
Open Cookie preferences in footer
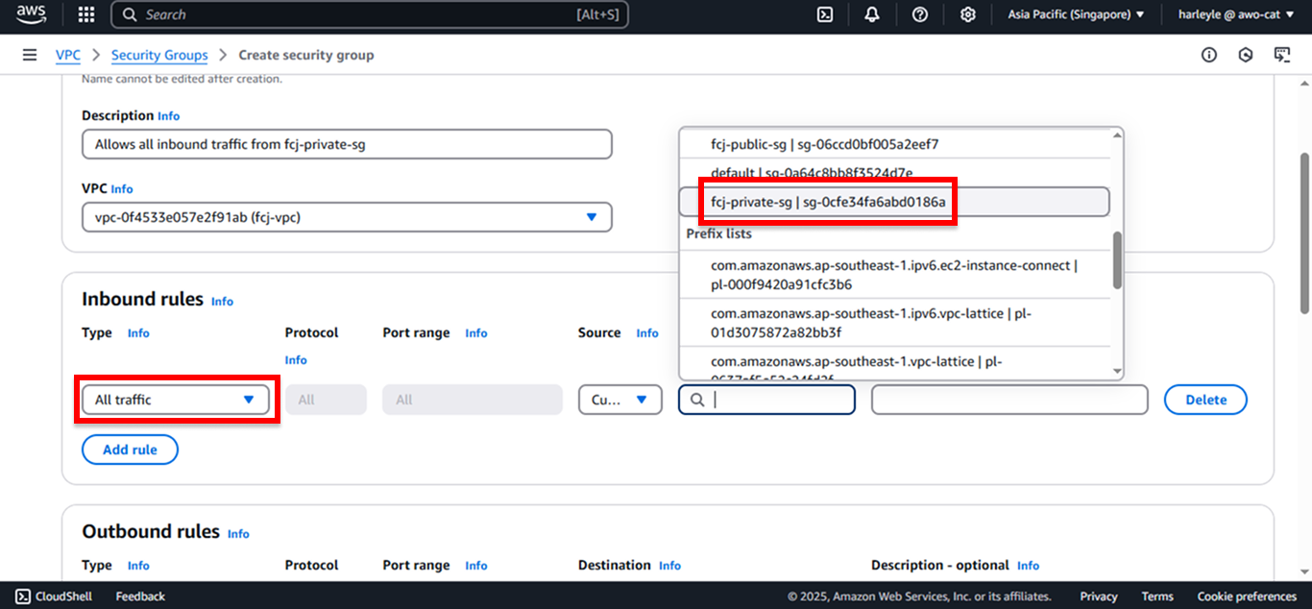[x=1247, y=597]
